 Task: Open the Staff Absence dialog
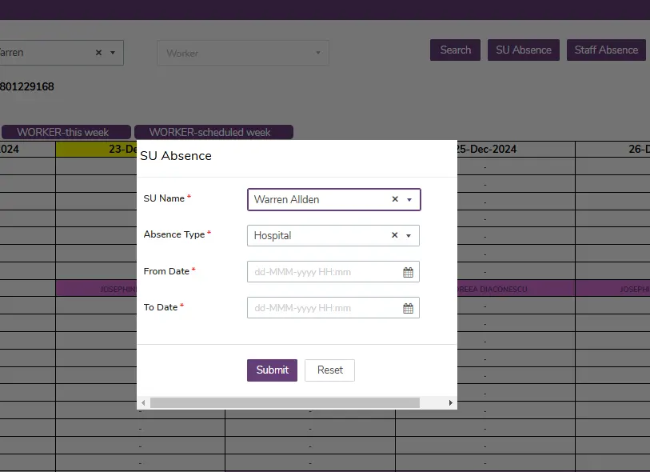click(x=606, y=50)
